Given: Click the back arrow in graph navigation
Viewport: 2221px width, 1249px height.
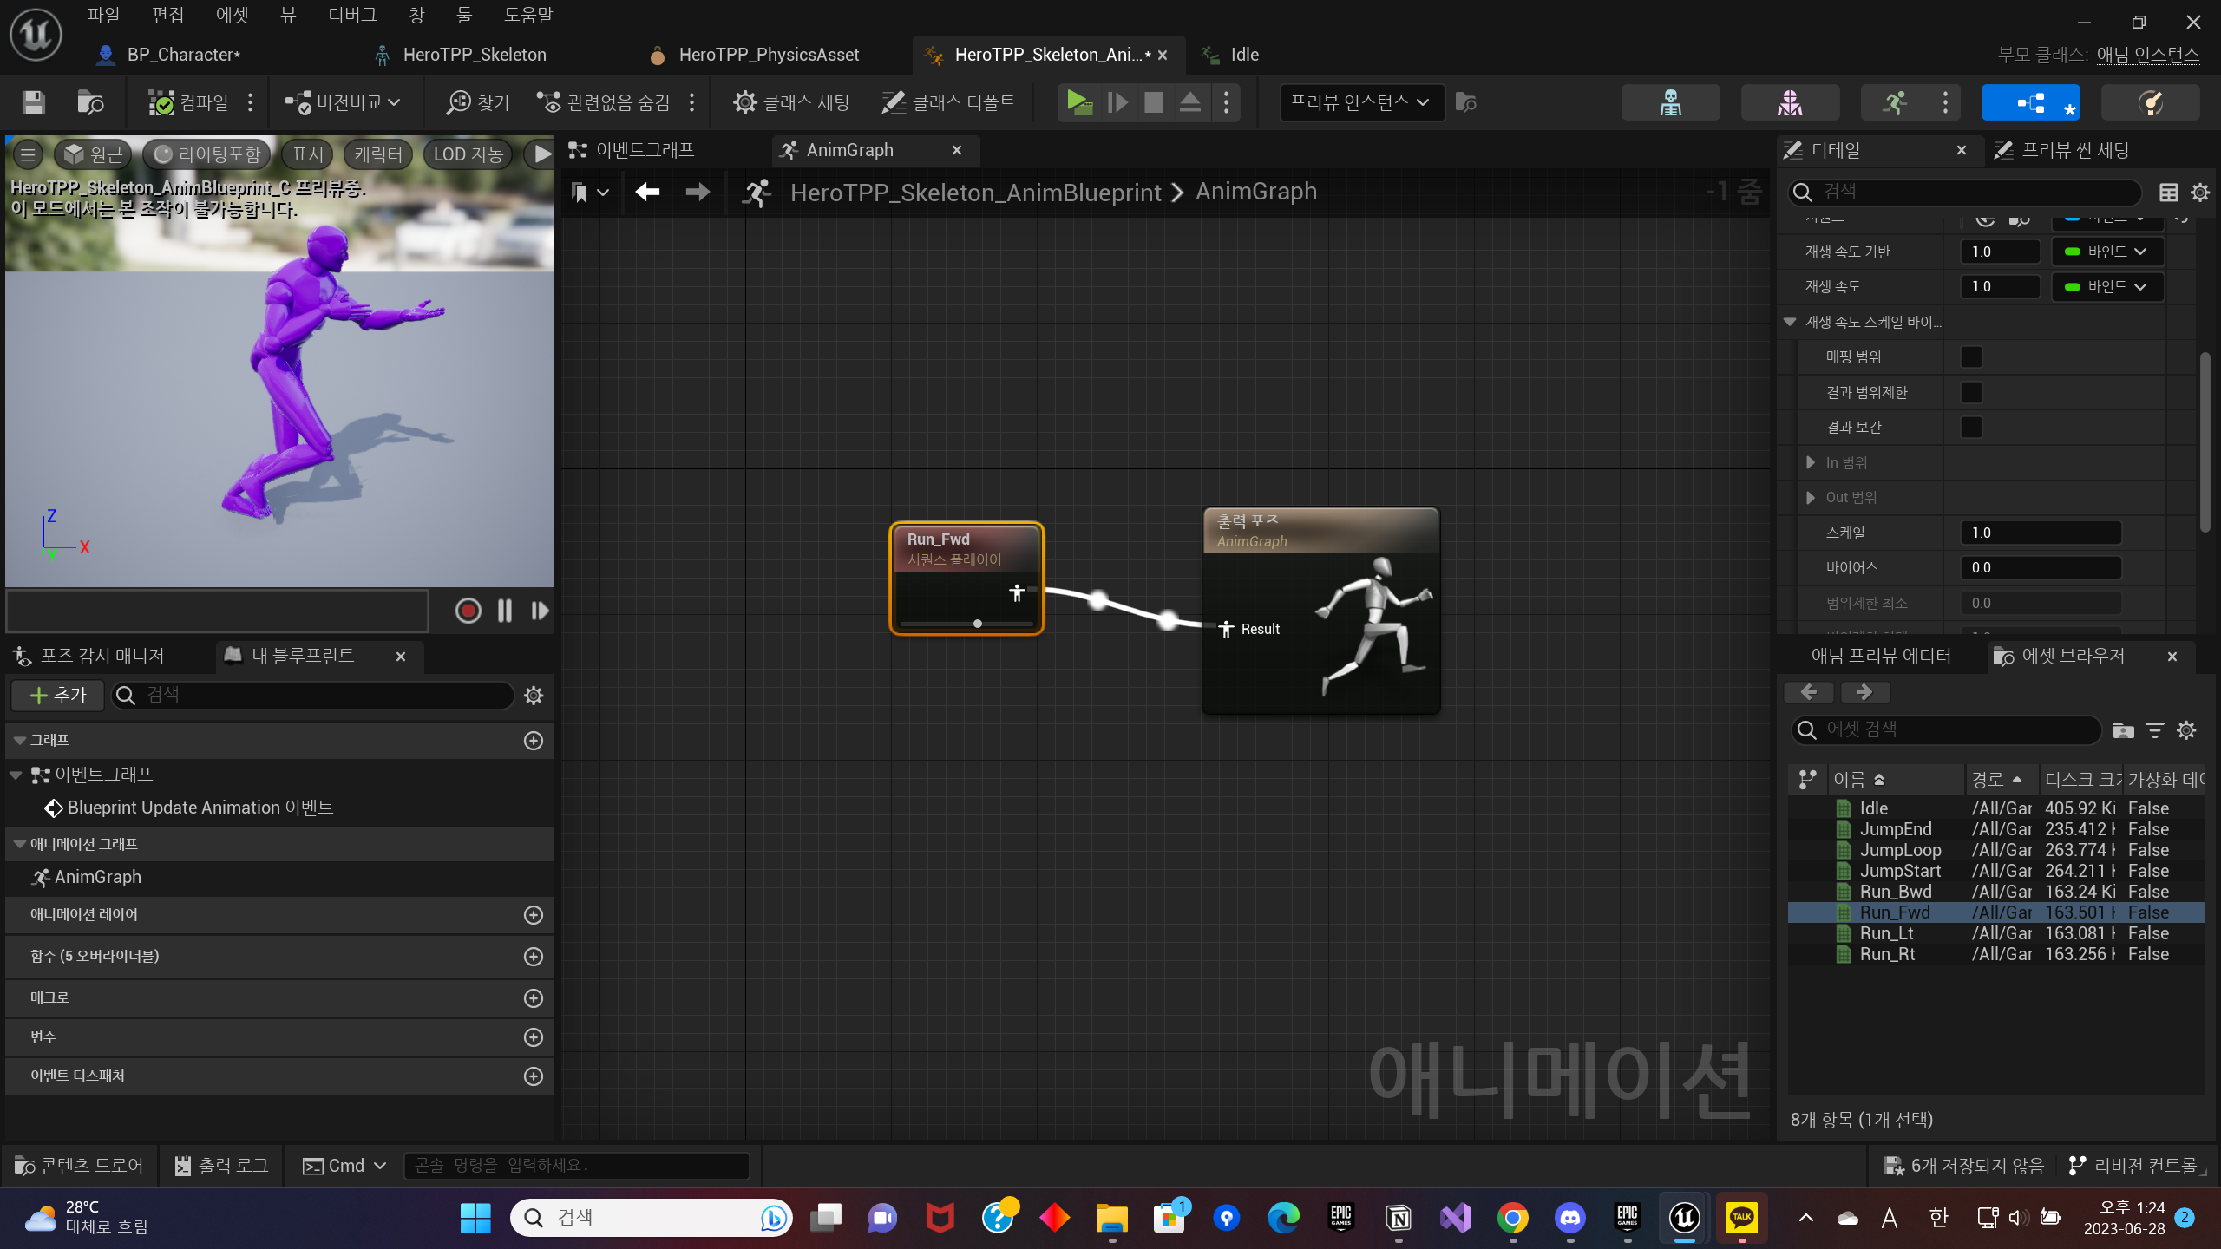Looking at the screenshot, I should coord(647,192).
